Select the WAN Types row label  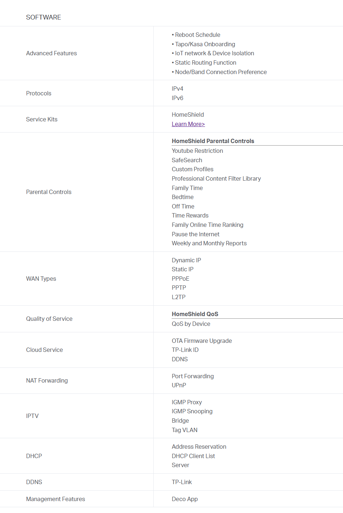41,279
